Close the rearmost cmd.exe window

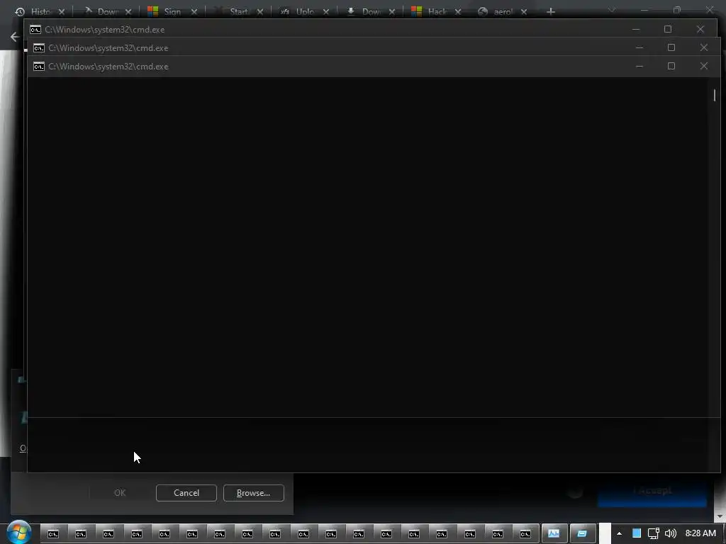click(x=700, y=29)
